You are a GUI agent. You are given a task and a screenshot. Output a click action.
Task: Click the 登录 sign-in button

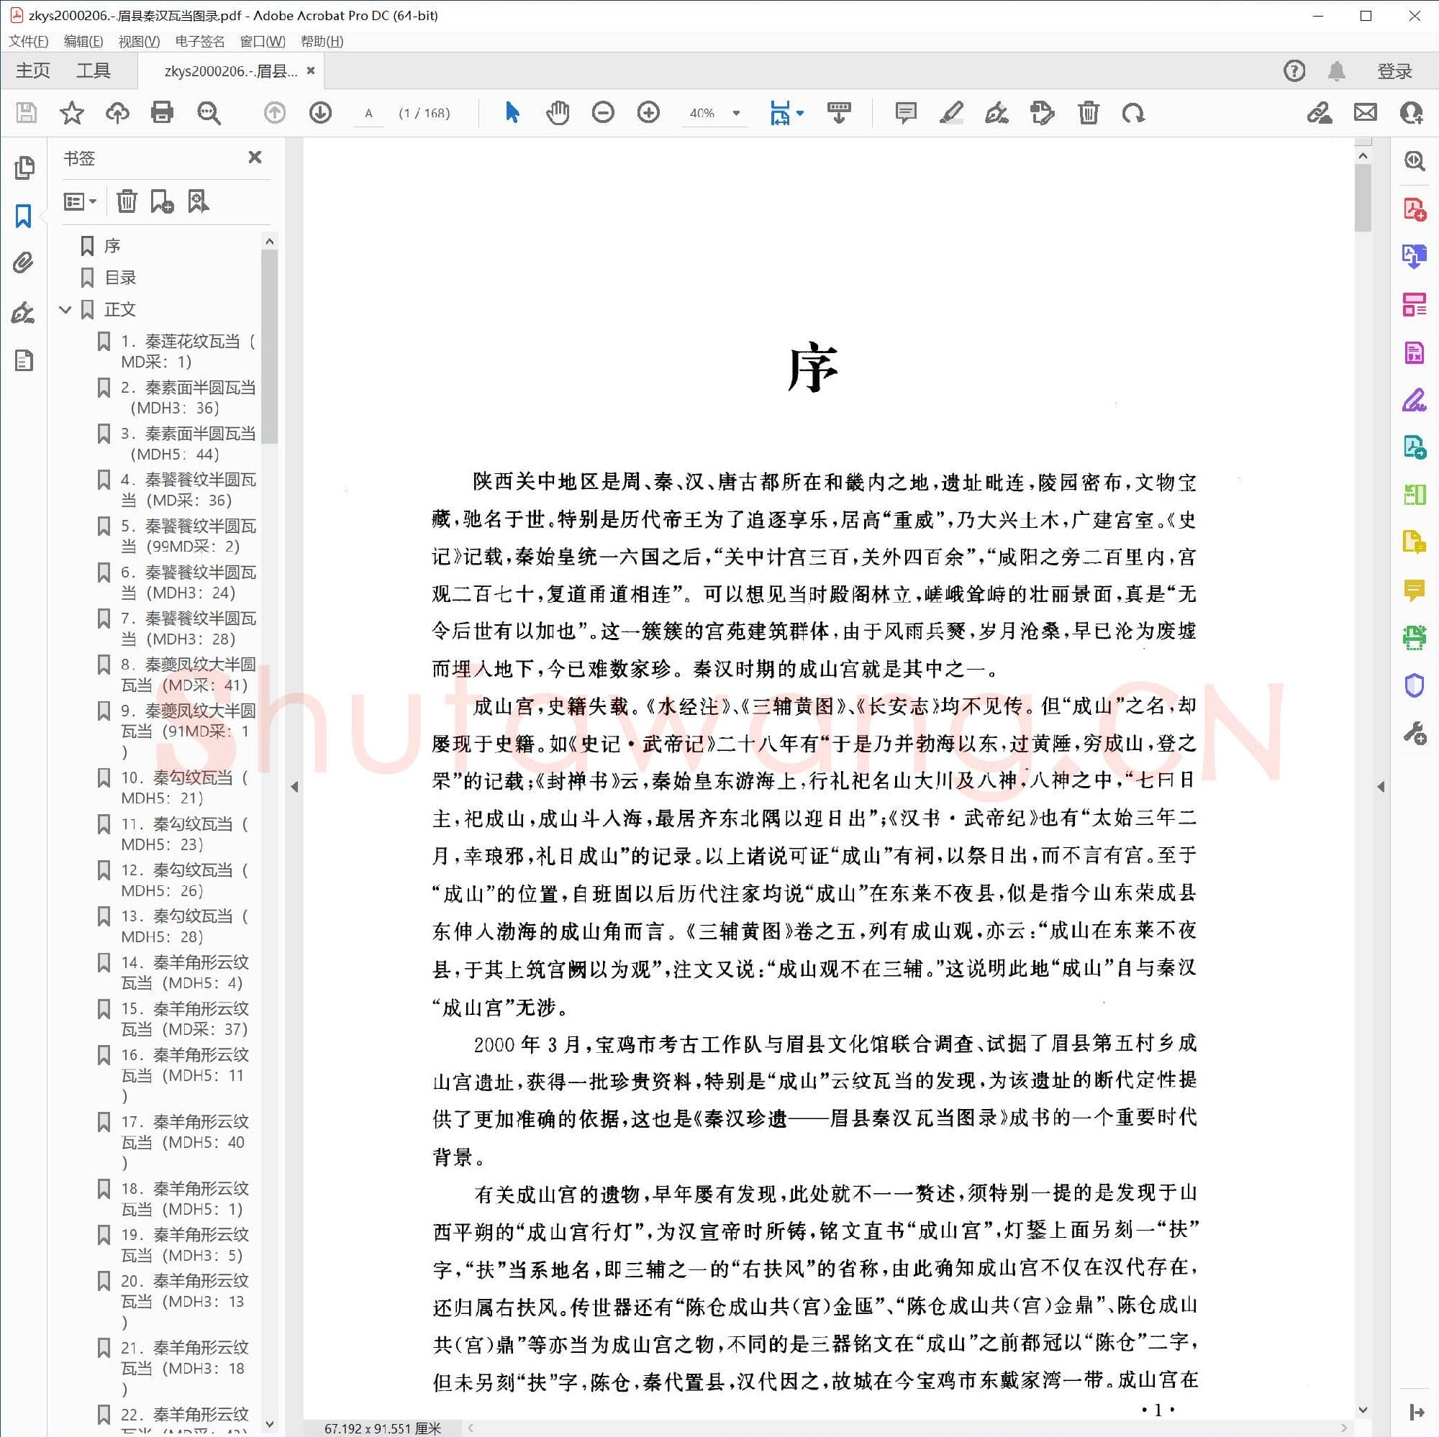1394,70
